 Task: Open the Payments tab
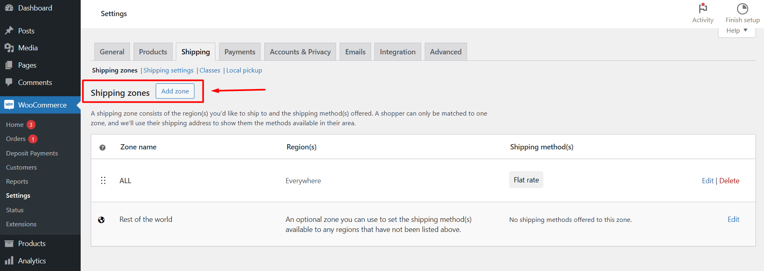240,52
